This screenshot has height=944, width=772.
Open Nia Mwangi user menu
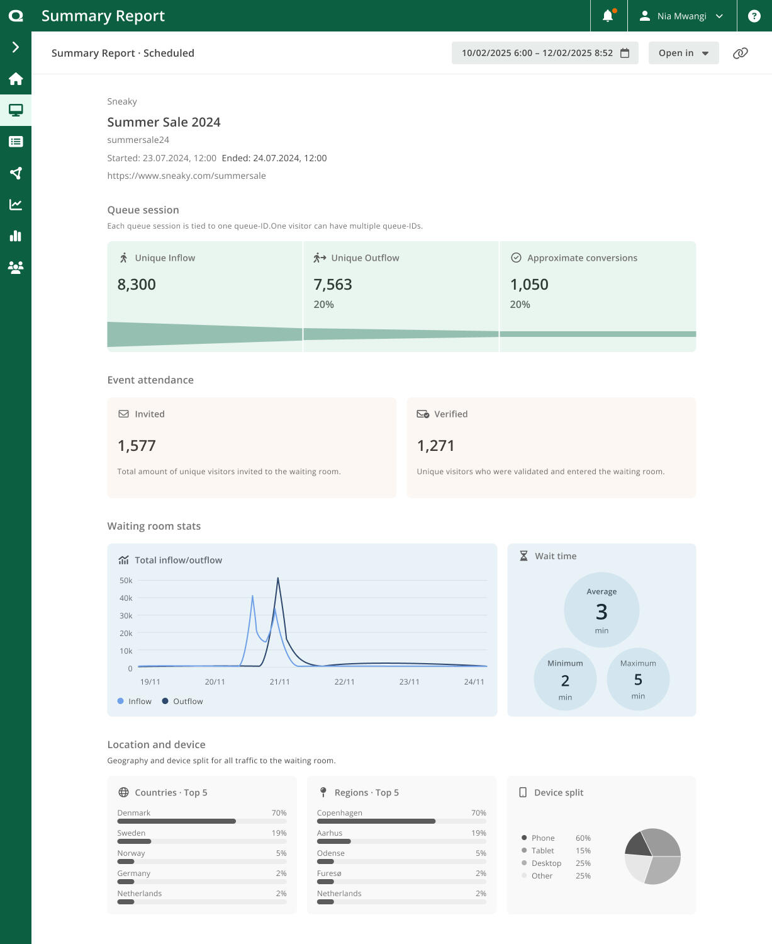[x=681, y=16]
